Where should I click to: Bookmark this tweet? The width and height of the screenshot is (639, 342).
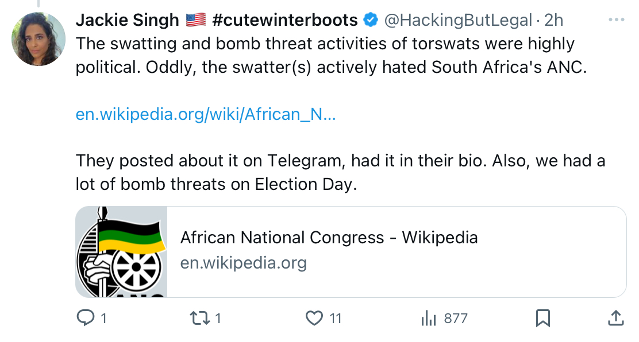pos(543,318)
